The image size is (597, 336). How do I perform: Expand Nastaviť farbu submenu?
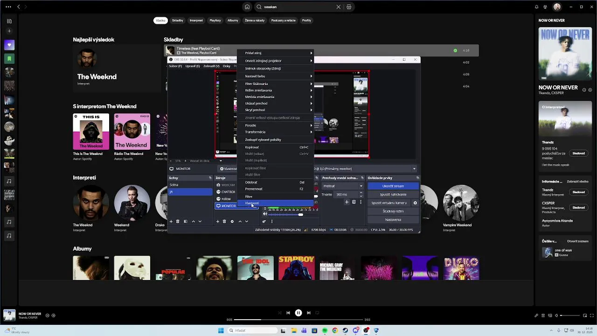click(x=275, y=76)
